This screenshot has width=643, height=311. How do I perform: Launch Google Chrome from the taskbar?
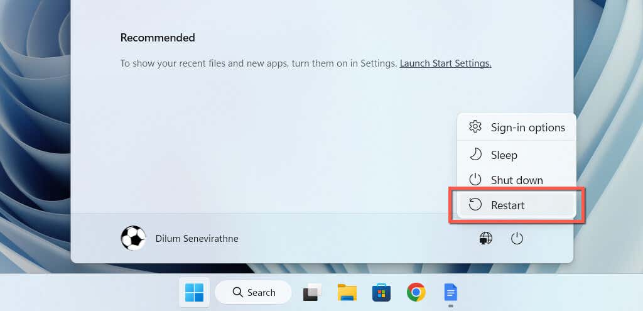[x=416, y=292]
